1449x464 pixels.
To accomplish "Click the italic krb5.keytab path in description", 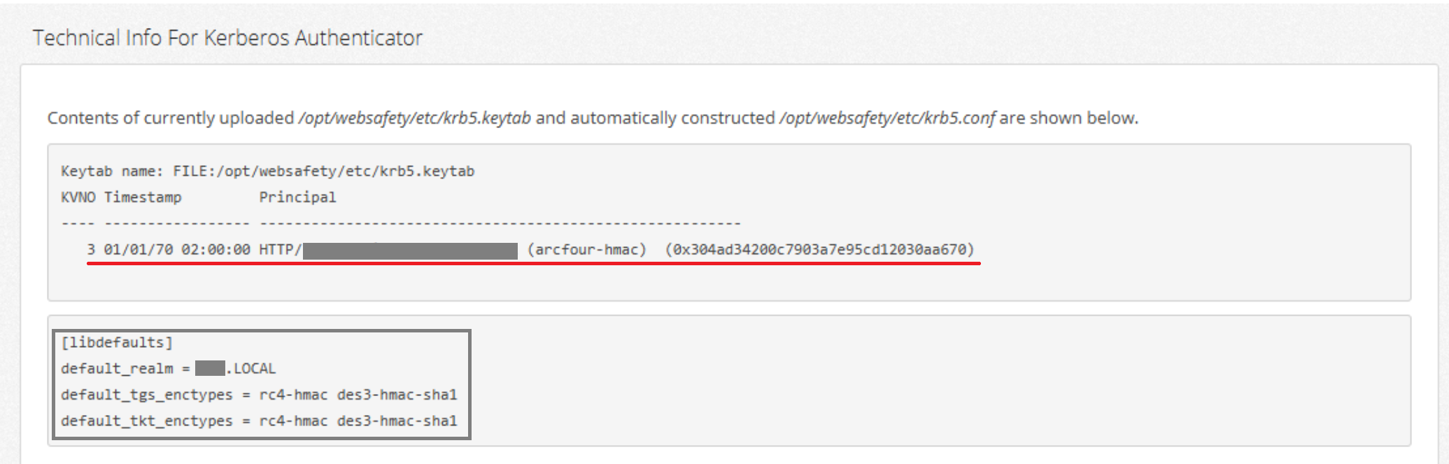I will click(414, 118).
